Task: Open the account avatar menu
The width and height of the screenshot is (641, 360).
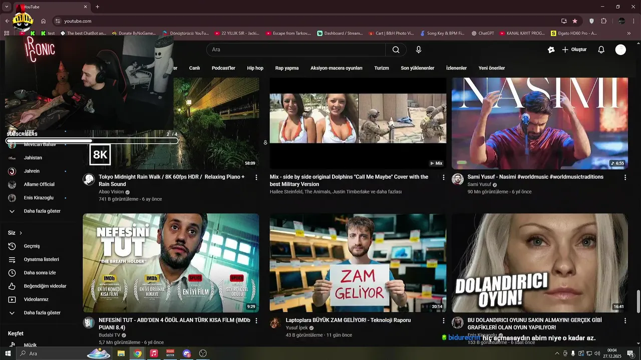Action: tap(620, 49)
